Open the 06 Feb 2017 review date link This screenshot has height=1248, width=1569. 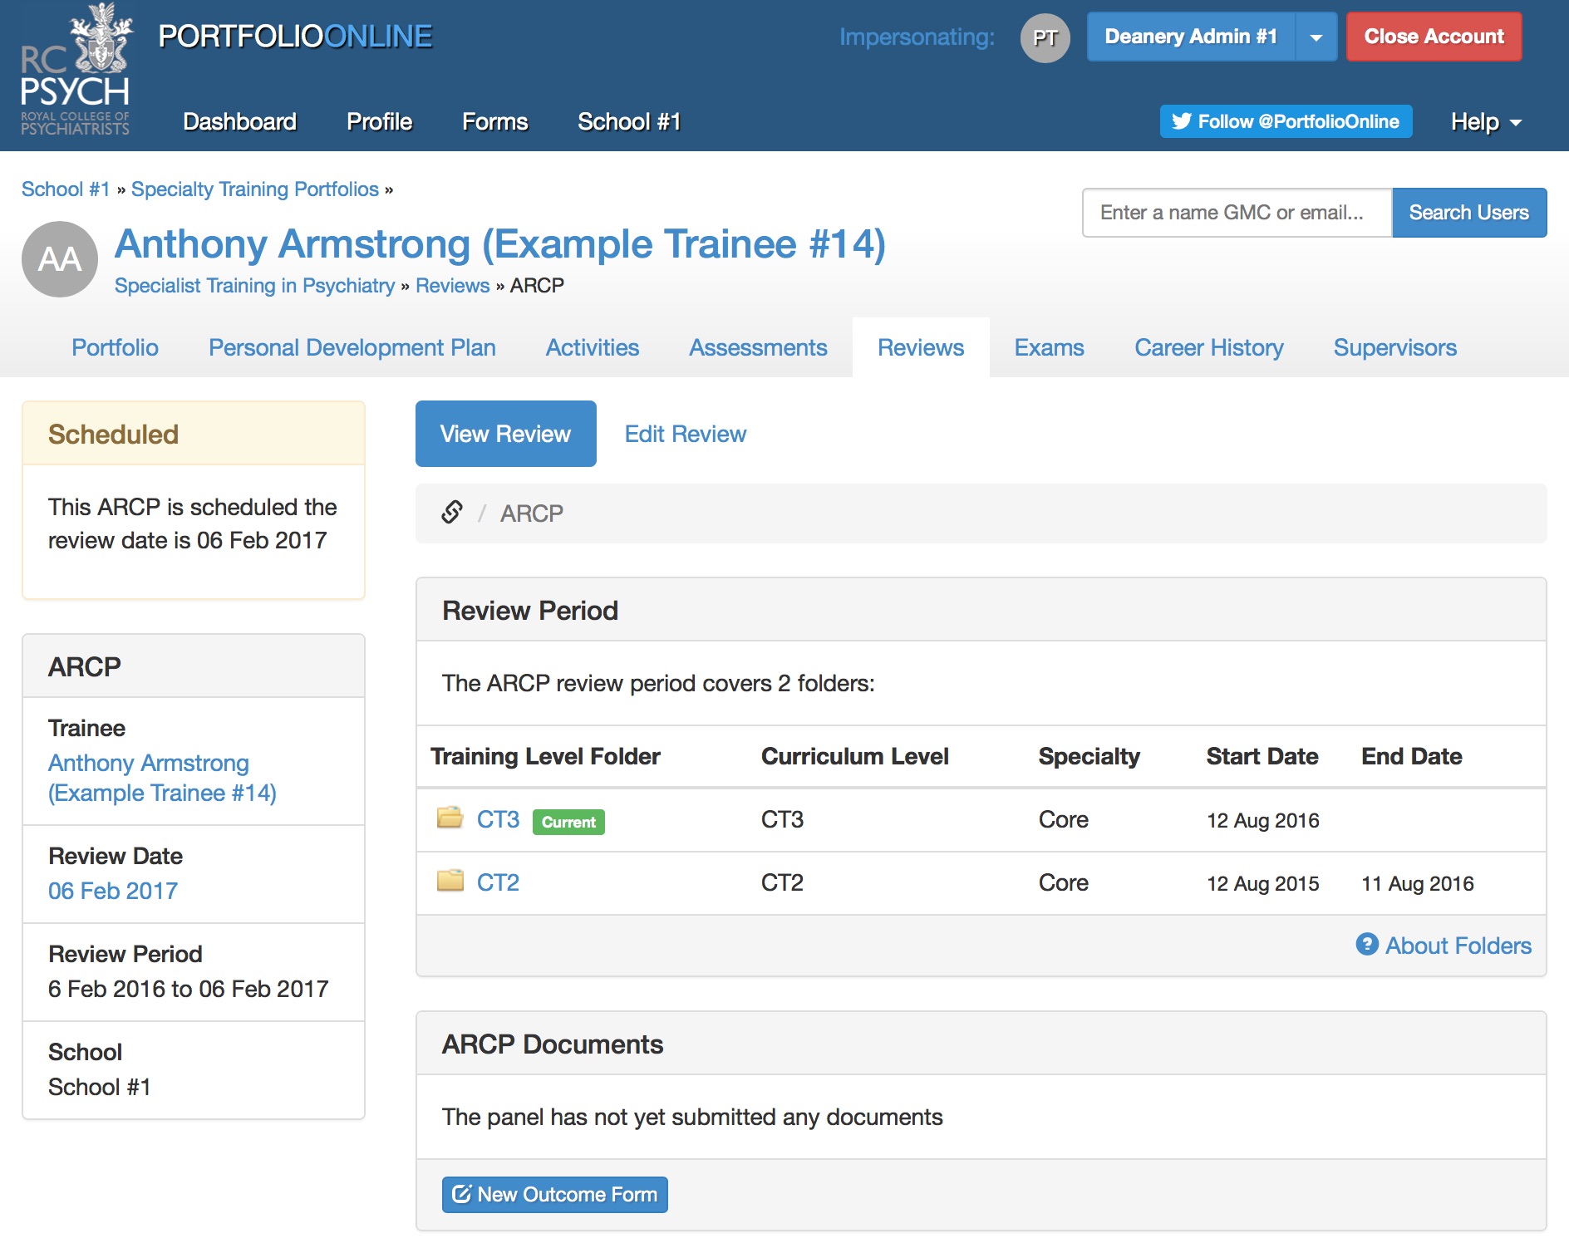click(113, 891)
